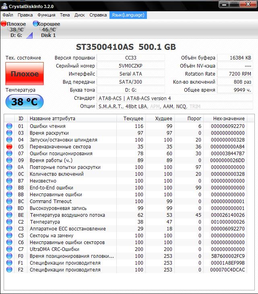
Task: Click status icon for 09 Время работы
Action: pos(9,160)
